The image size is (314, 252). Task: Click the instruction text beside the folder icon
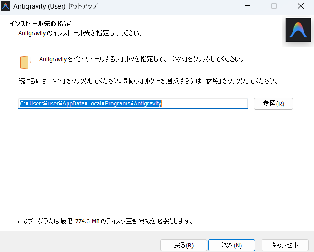coord(141,59)
